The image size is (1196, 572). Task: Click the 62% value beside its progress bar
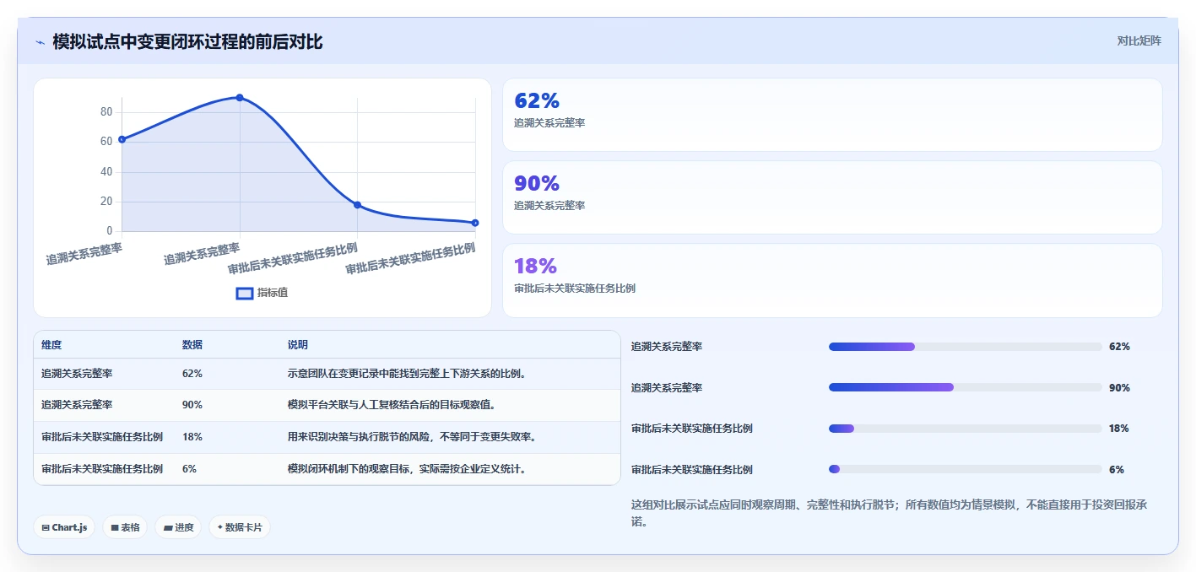pyautogui.click(x=1119, y=347)
